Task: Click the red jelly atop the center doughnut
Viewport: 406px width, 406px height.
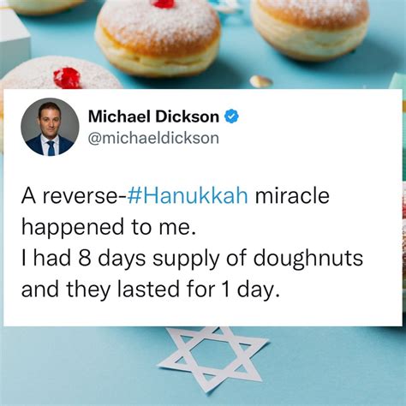Action: click(x=165, y=3)
